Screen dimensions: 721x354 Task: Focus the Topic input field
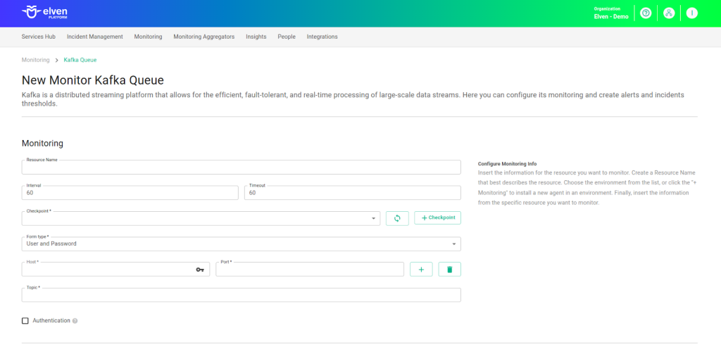241,296
